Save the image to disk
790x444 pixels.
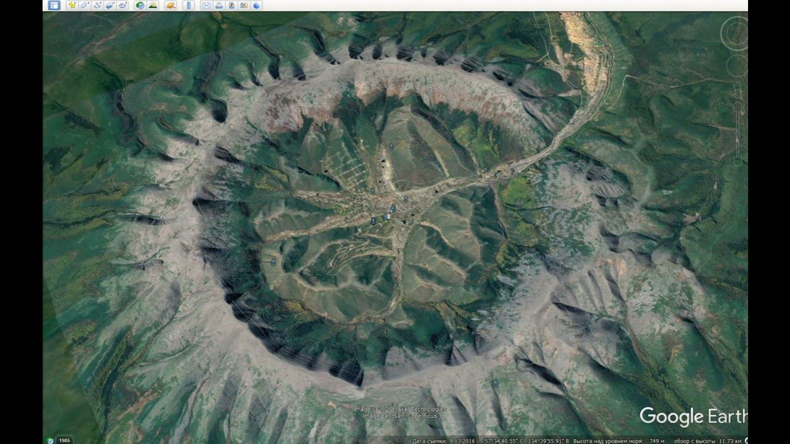tap(231, 6)
